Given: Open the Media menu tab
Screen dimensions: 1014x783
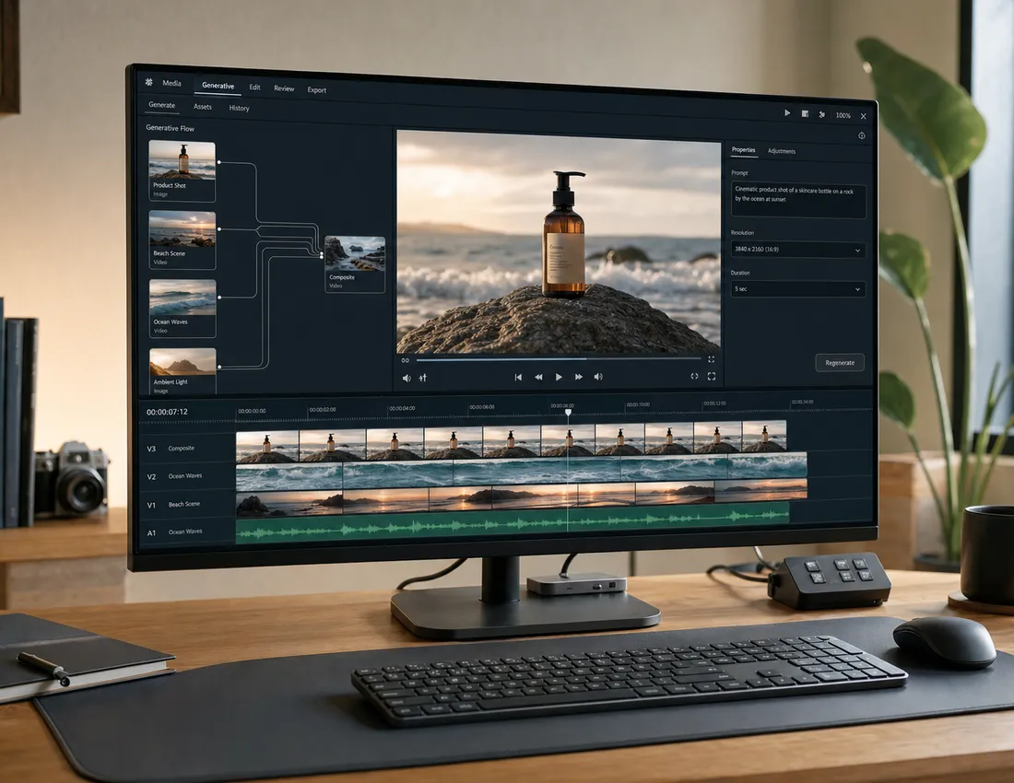Looking at the screenshot, I should point(171,83).
